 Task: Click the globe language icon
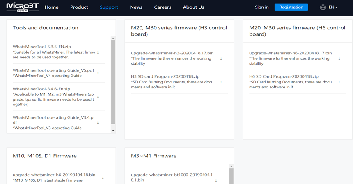point(323,7)
